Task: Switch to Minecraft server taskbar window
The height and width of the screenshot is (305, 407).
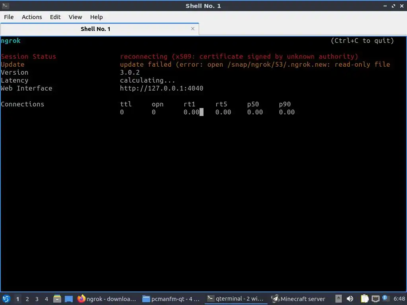Action: pyautogui.click(x=298, y=299)
